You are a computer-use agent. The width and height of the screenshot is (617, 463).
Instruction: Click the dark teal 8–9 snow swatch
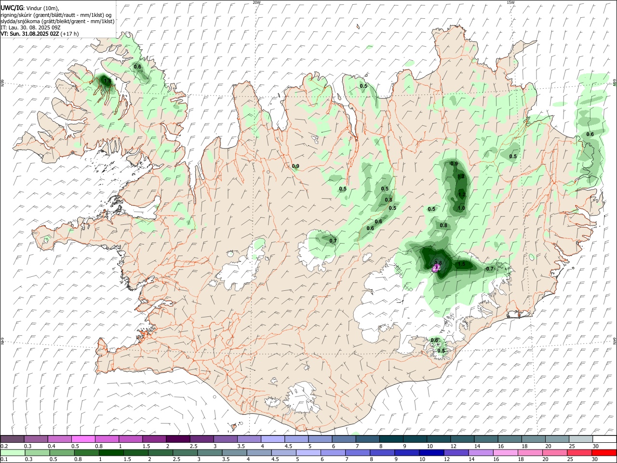pos(391,439)
